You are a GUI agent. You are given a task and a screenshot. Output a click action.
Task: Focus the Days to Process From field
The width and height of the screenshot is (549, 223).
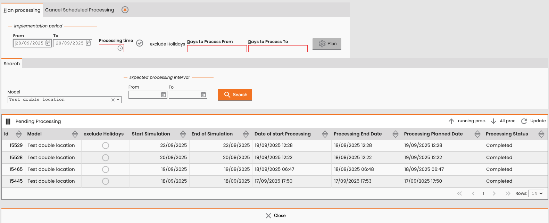217,49
